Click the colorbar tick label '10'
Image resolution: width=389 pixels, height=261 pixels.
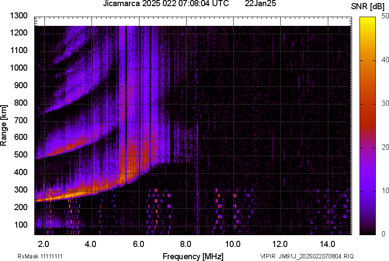click(x=385, y=191)
